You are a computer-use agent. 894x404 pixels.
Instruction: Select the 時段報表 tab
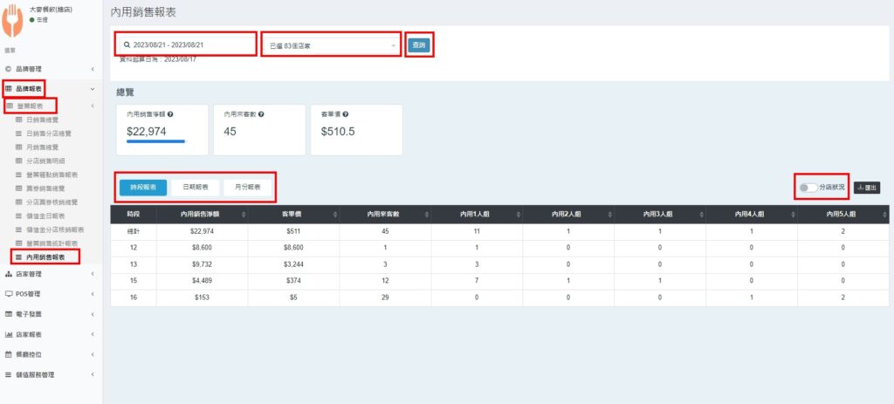tap(143, 187)
